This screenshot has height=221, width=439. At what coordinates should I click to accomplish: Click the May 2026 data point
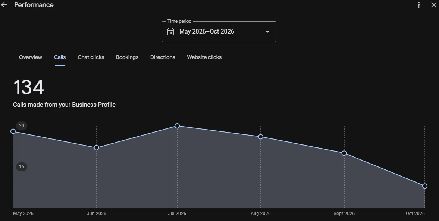click(x=13, y=131)
